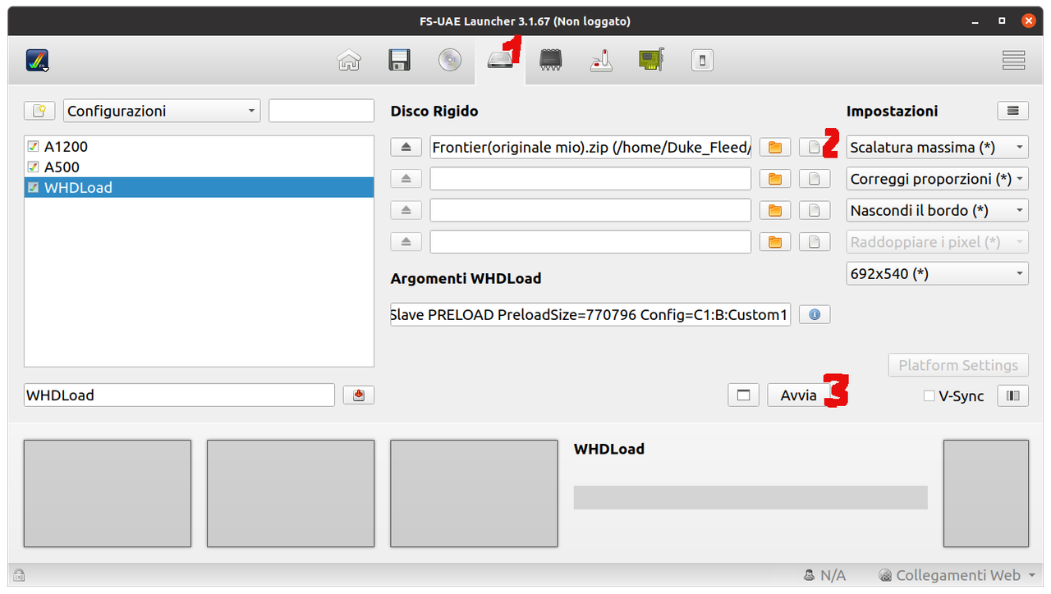Click the WHDLoad arguments text field
The image size is (1051, 594).
tap(590, 314)
